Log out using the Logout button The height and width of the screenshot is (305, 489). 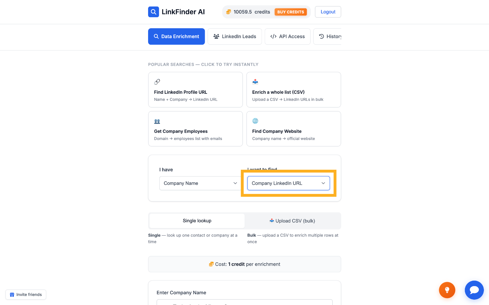click(328, 12)
